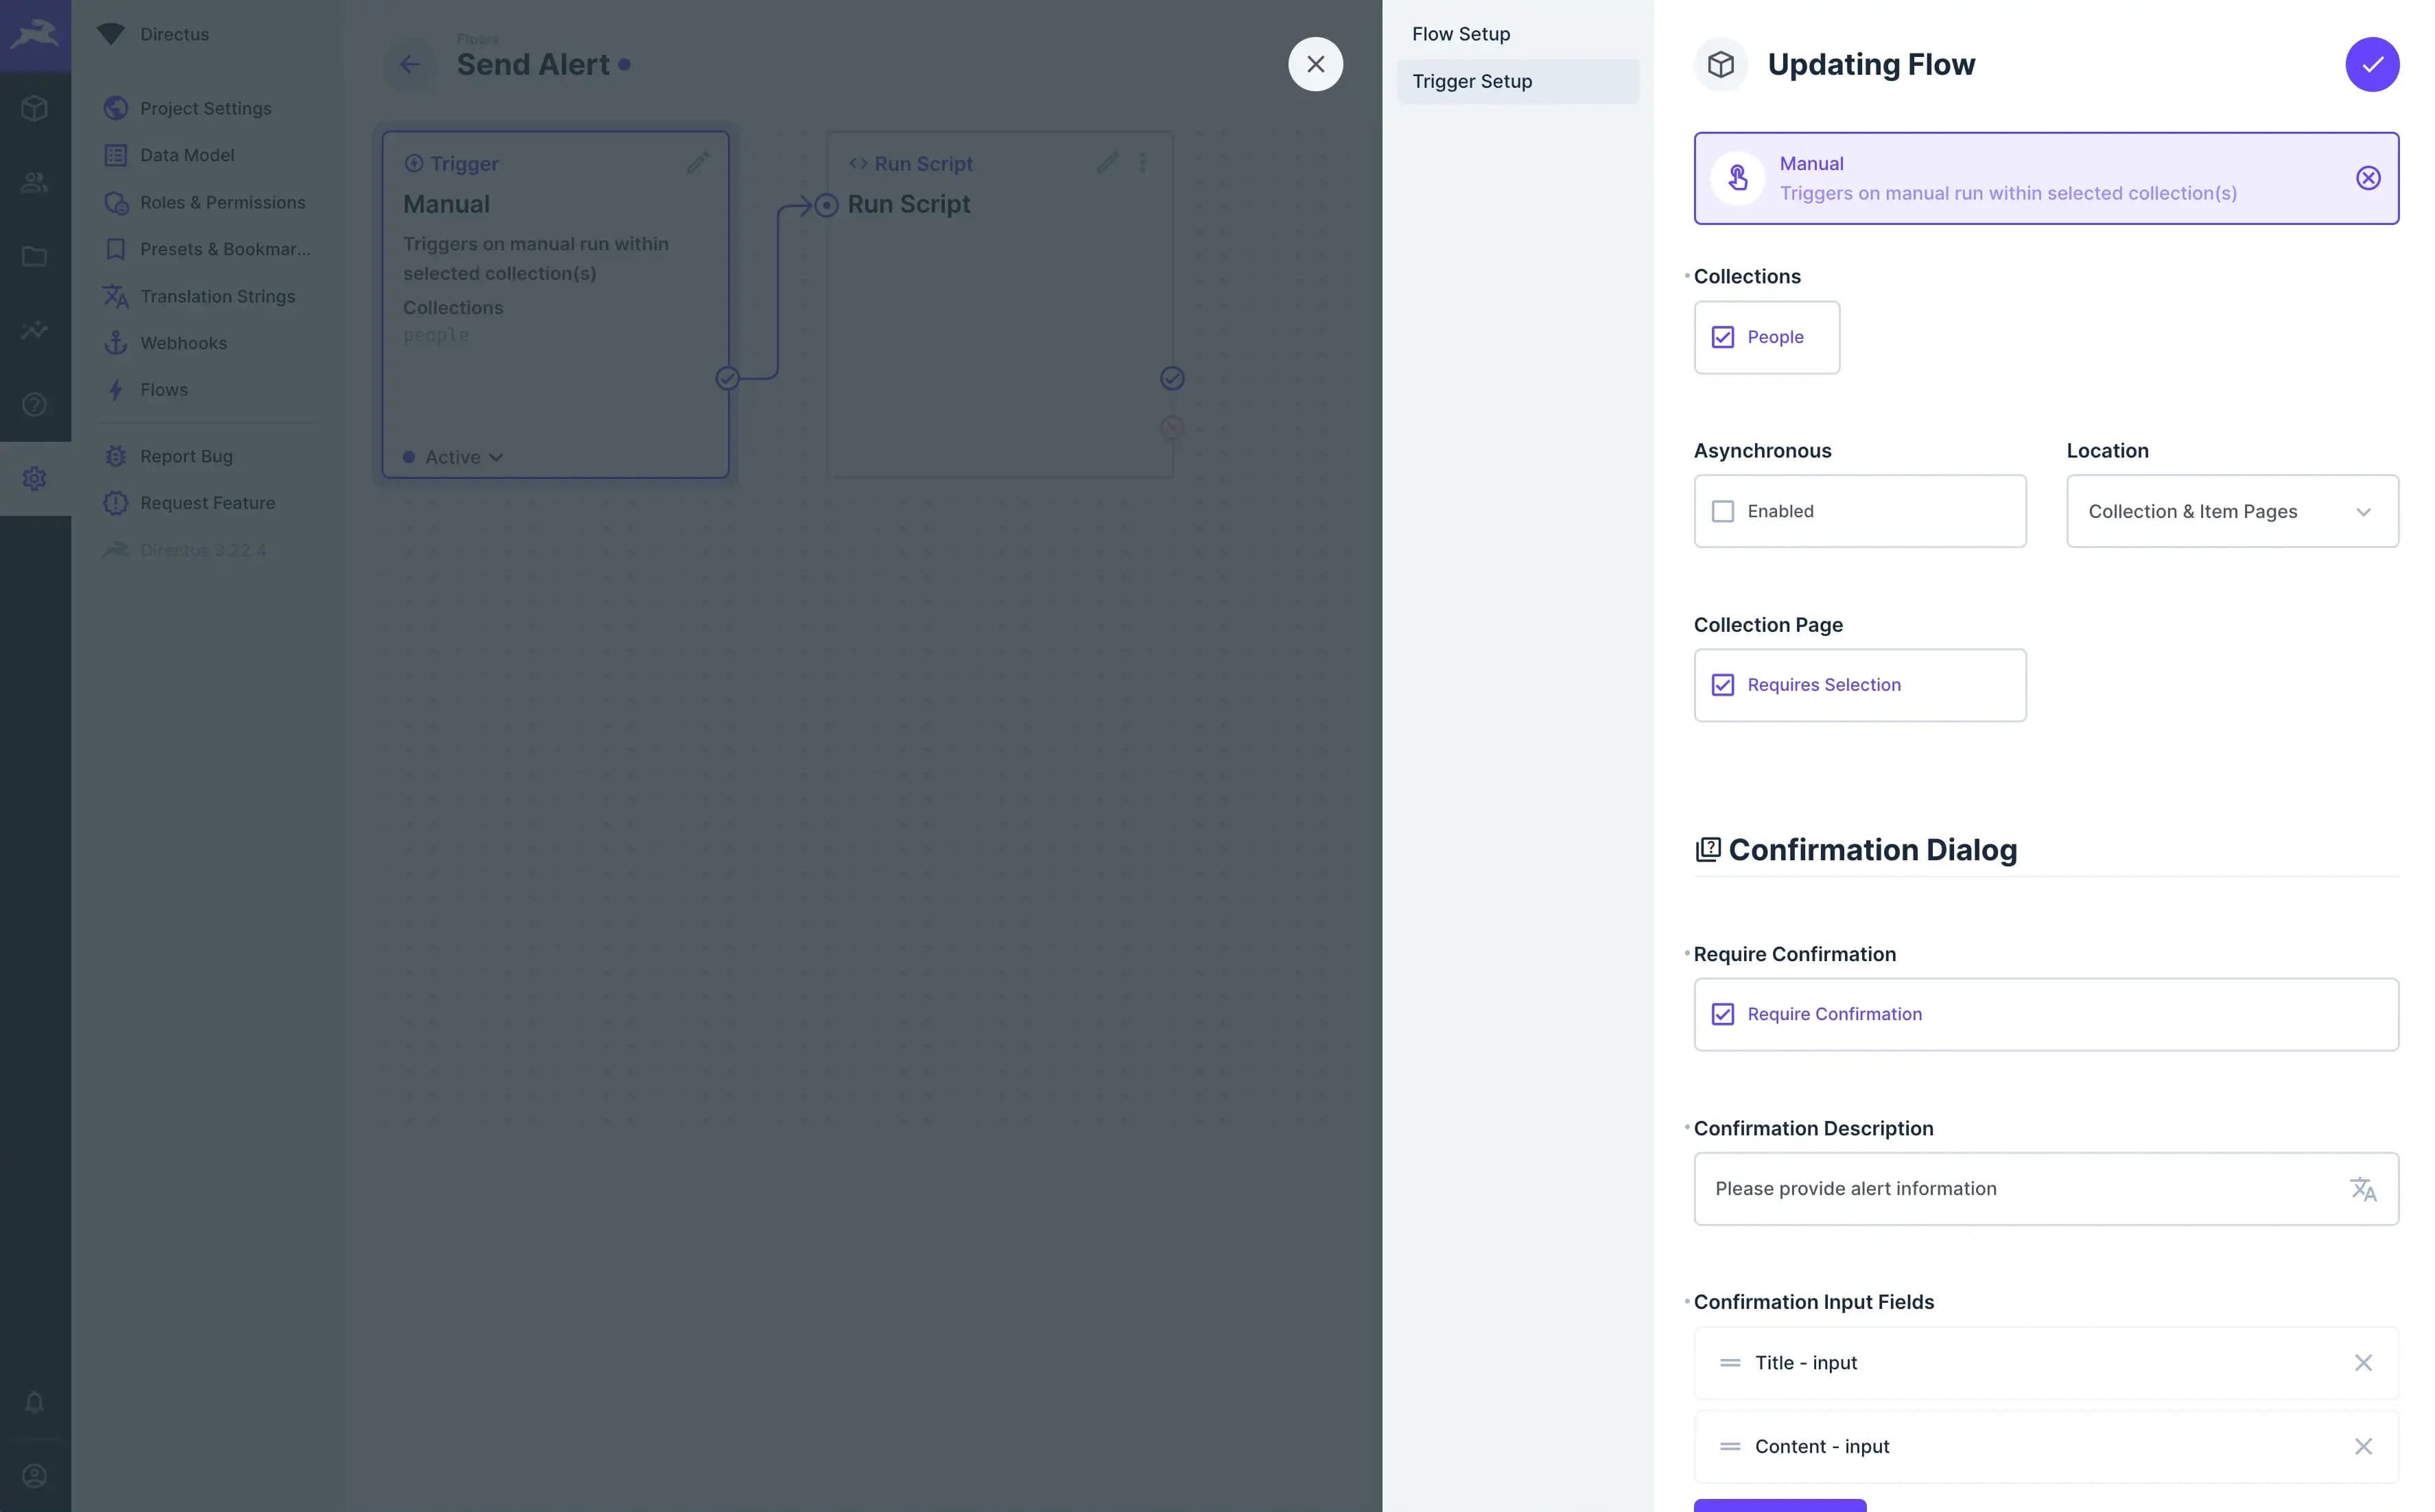Open the Documentation help module icon
The height and width of the screenshot is (1512, 2435).
35,404
